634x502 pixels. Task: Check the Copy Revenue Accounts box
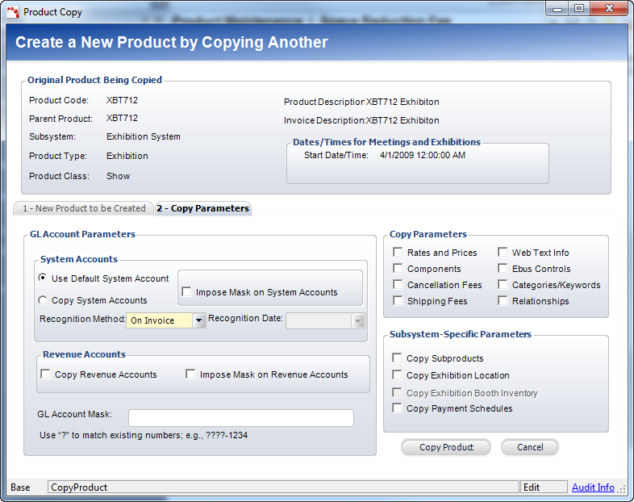point(46,374)
